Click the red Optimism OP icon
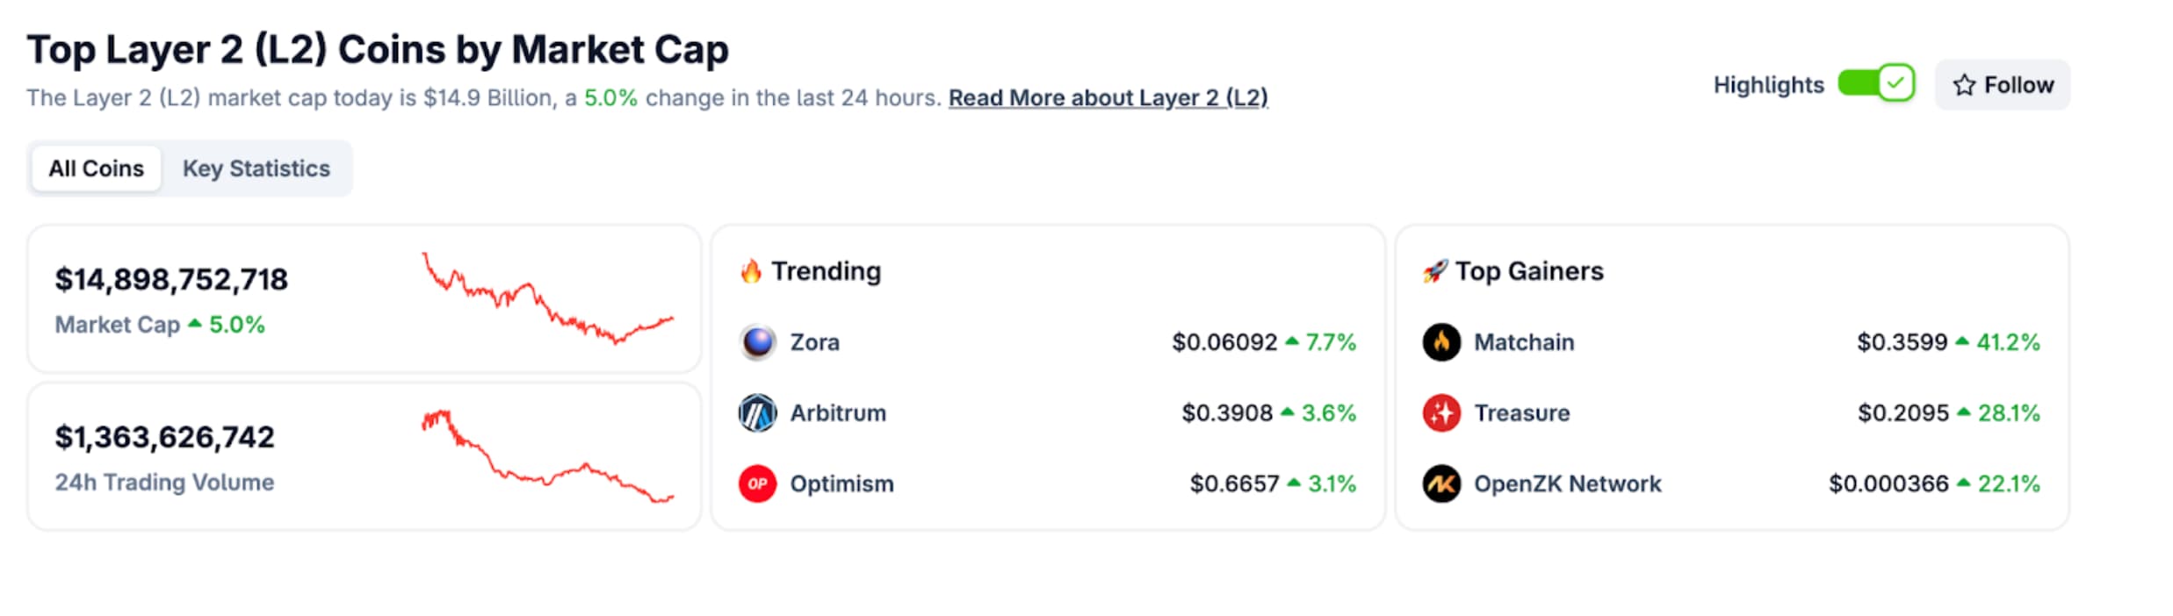 (x=757, y=483)
